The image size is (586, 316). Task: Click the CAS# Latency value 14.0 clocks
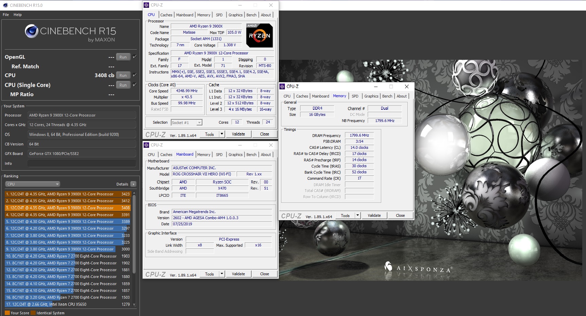(x=359, y=147)
